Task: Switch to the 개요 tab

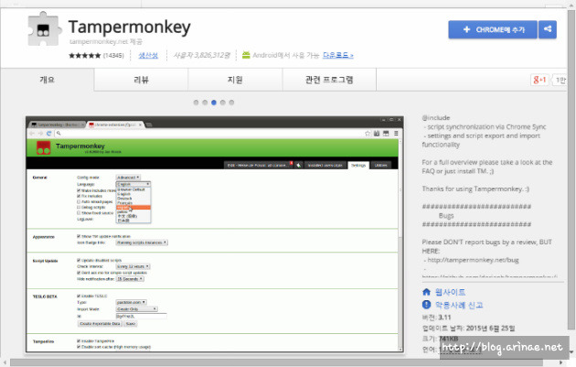Action: (47, 80)
